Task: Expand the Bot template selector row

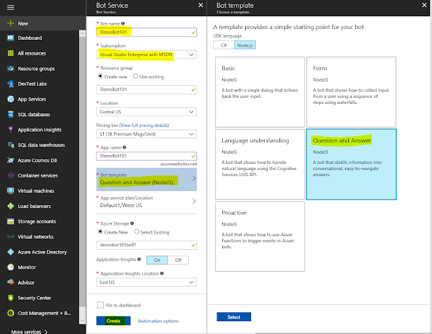Action: point(146,179)
